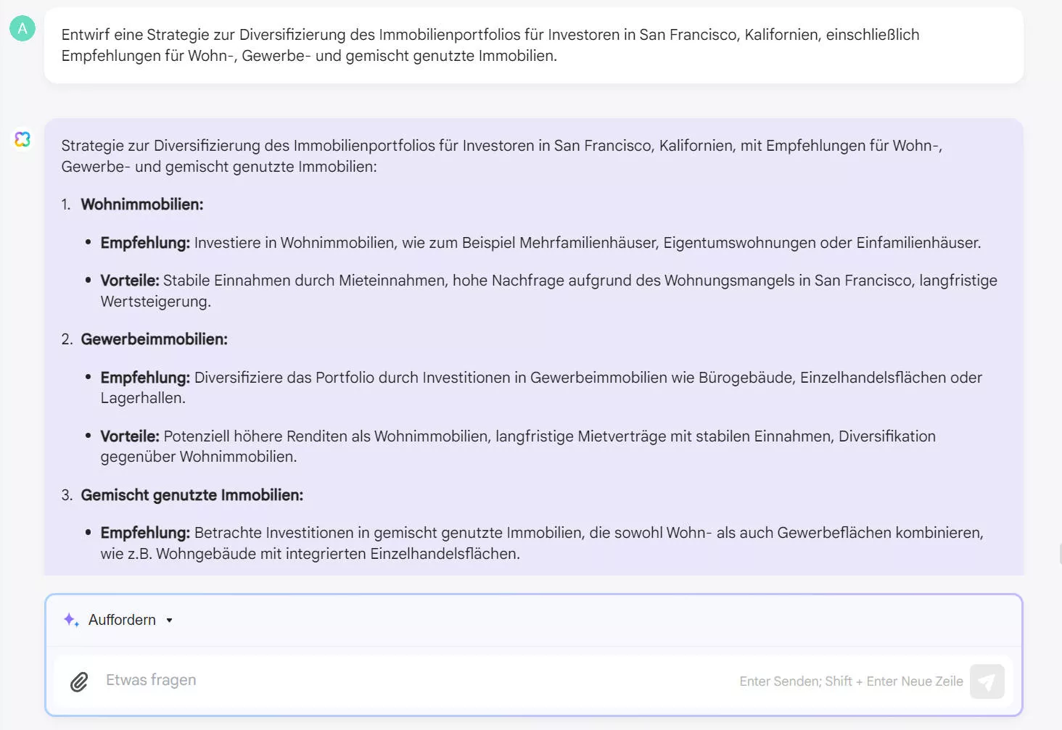Click inside the "Etwas fragen" input field
Screen dimensions: 1062x730
click(290, 680)
